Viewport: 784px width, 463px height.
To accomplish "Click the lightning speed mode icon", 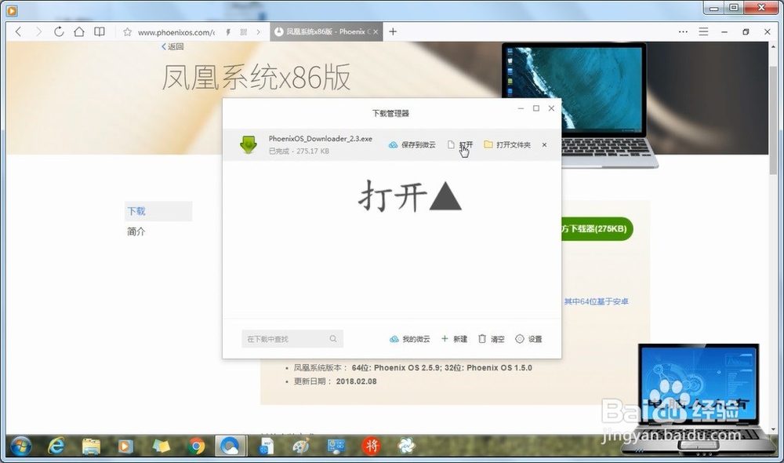I will tap(228, 32).
